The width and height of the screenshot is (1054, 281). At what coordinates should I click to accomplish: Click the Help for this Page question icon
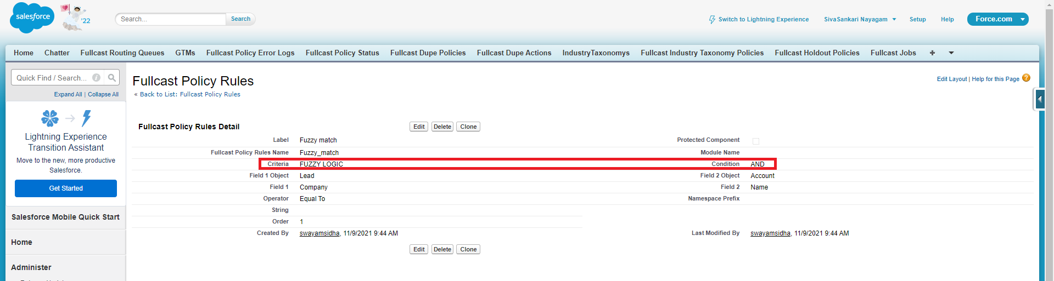(1026, 78)
